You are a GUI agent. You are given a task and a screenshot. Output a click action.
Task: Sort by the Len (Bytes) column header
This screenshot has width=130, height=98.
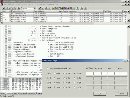coord(64,11)
